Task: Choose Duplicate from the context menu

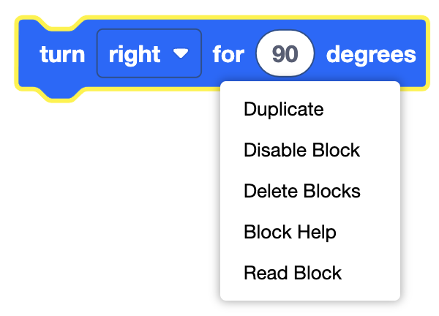Action: [x=283, y=110]
